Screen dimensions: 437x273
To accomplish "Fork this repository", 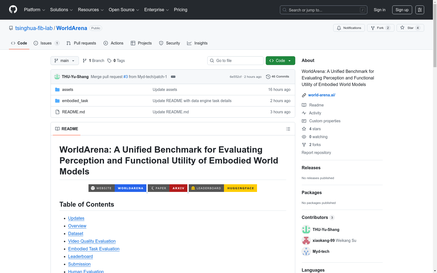I will click(x=381, y=28).
